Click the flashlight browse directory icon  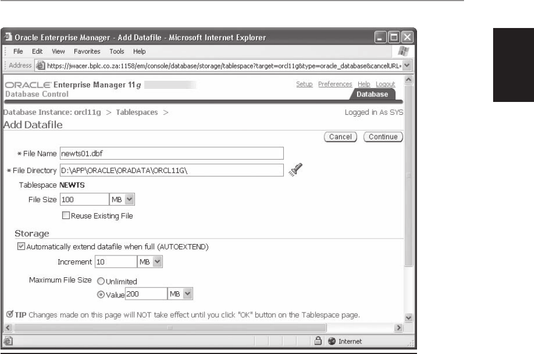coord(296,169)
